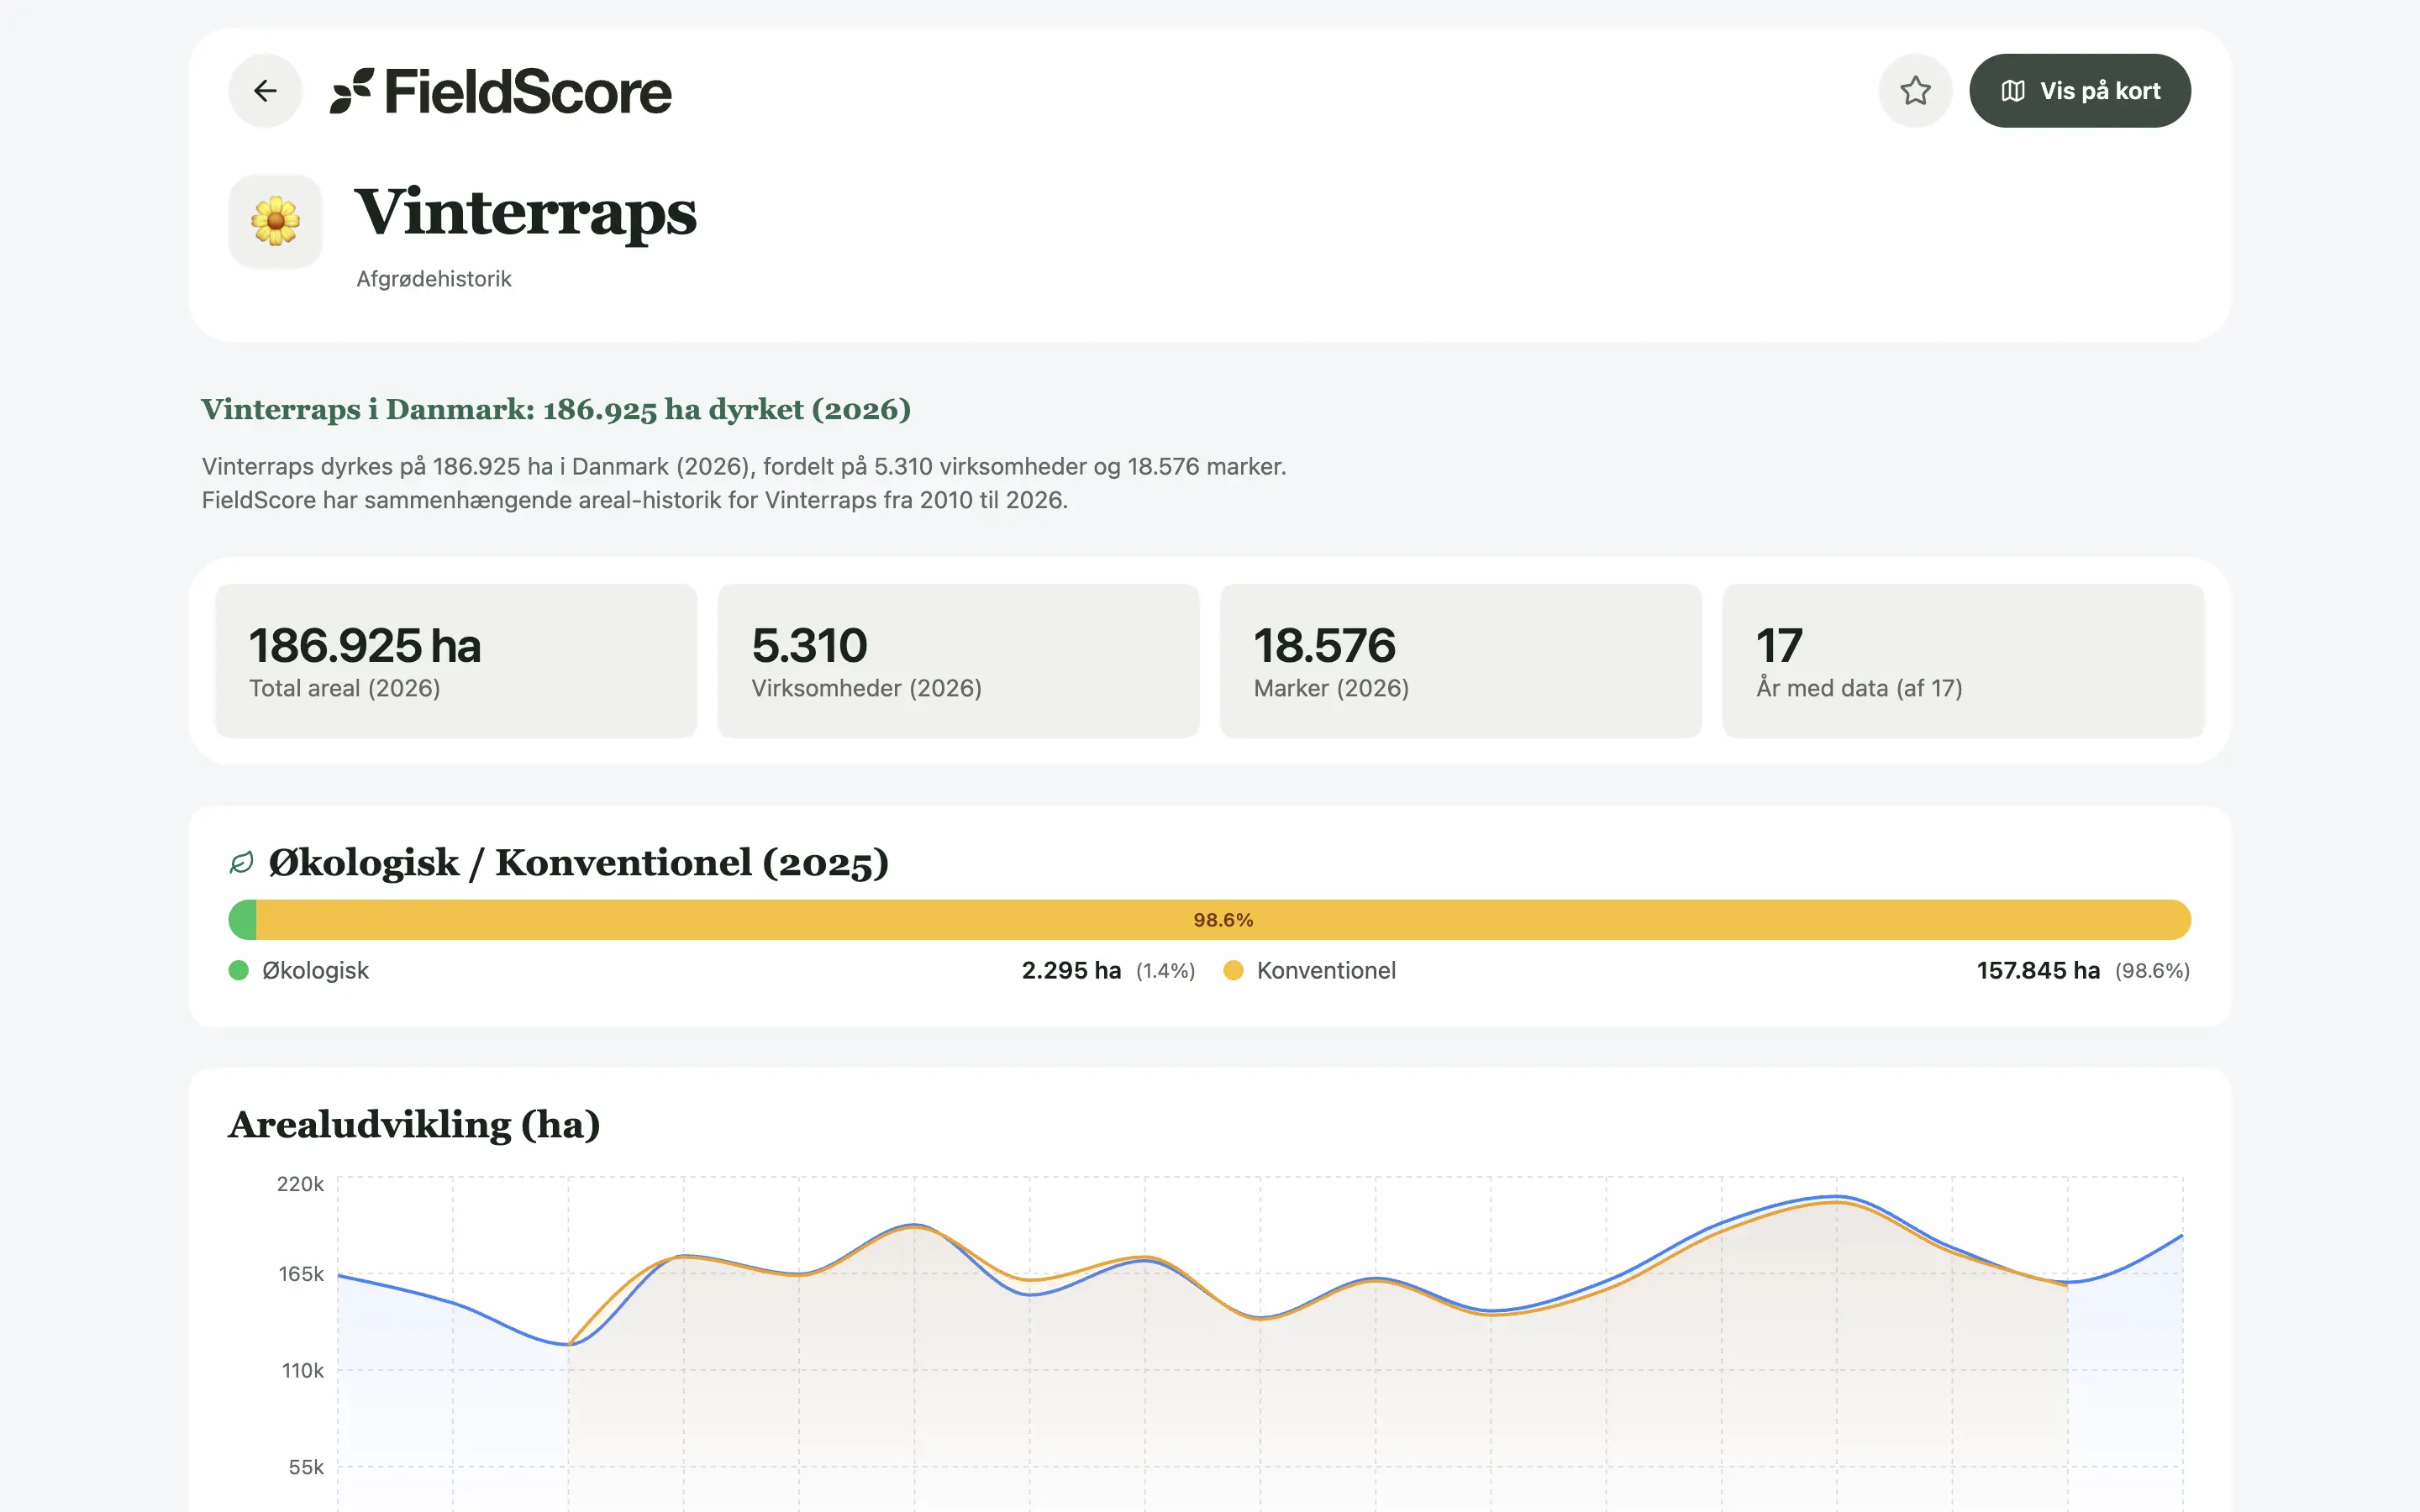
Task: Click the '157.845 ha' conventional value
Action: pos(2038,970)
